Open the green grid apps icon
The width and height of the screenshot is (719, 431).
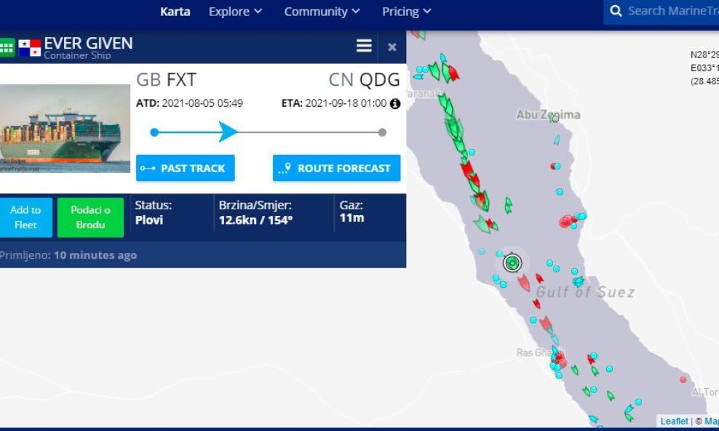point(7,47)
